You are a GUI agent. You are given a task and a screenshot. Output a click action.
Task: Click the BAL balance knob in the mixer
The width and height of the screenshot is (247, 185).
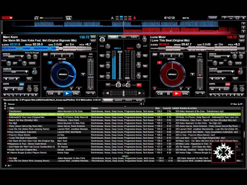pos(144,40)
